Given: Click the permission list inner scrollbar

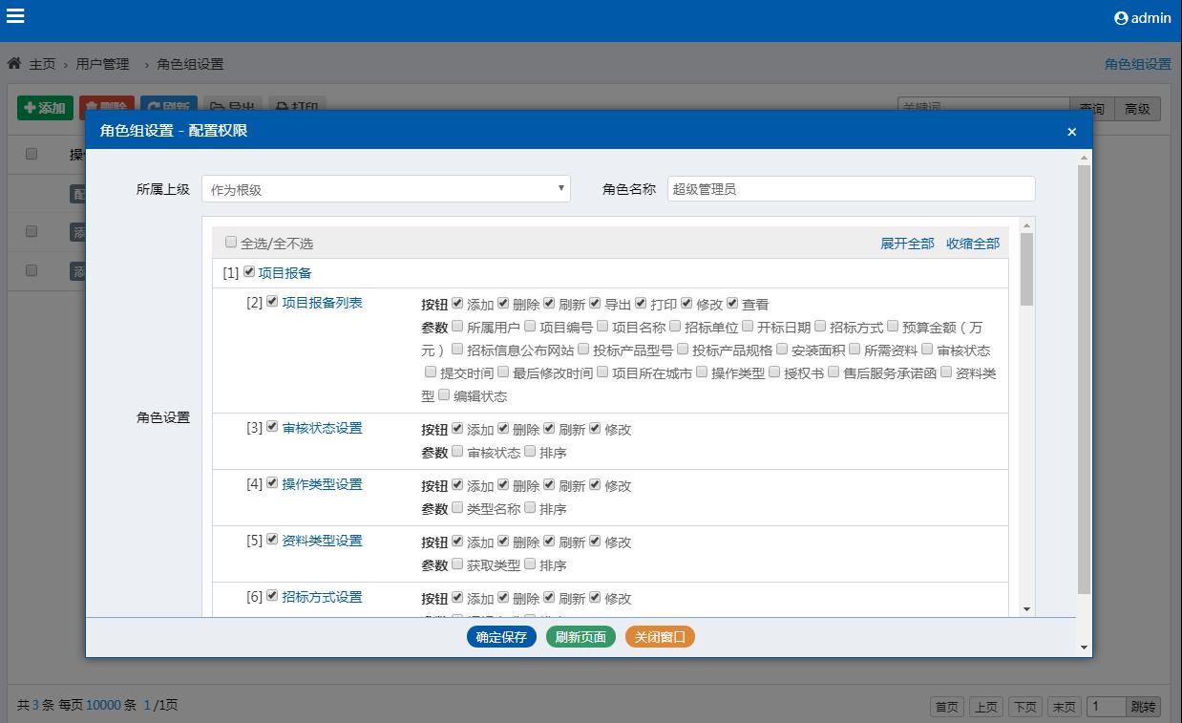Looking at the screenshot, I should click(1026, 269).
